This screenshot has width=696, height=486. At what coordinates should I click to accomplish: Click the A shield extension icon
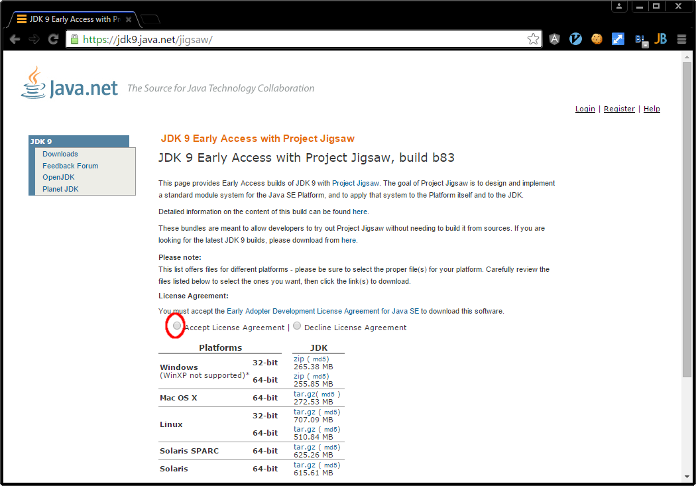554,38
